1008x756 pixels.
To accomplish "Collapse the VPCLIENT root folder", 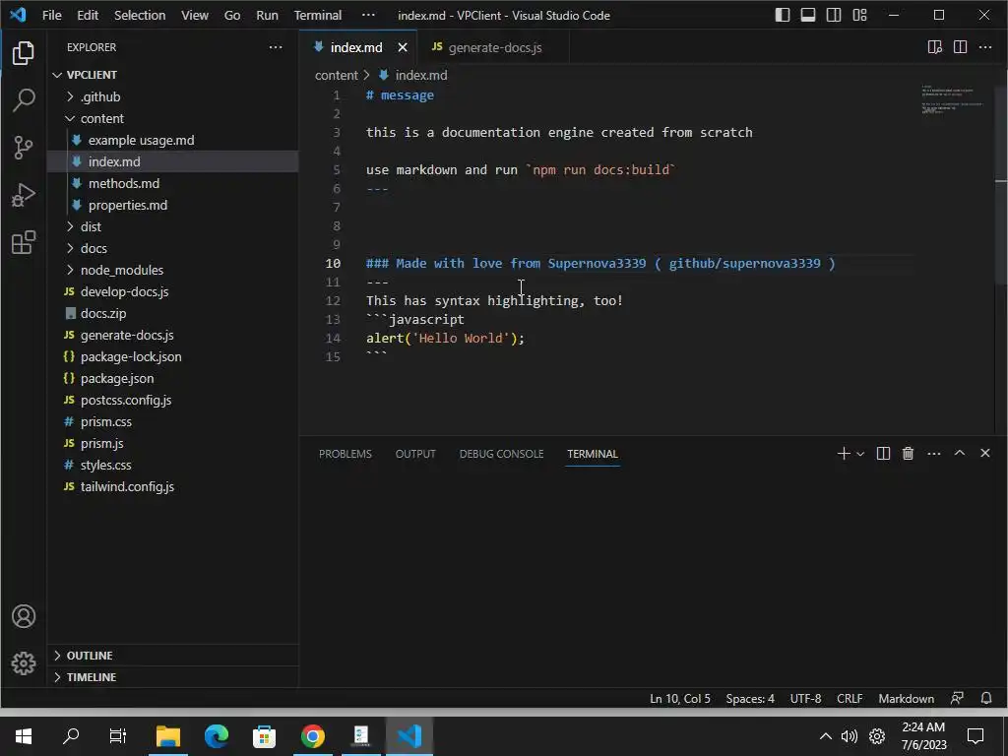I will tap(173, 75).
